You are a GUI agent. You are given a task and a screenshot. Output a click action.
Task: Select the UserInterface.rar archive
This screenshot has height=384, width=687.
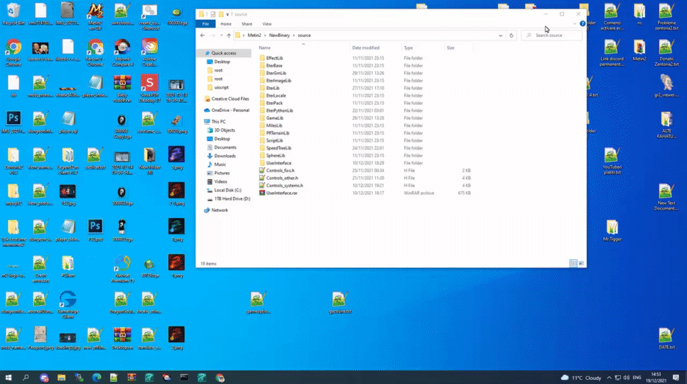coord(281,193)
